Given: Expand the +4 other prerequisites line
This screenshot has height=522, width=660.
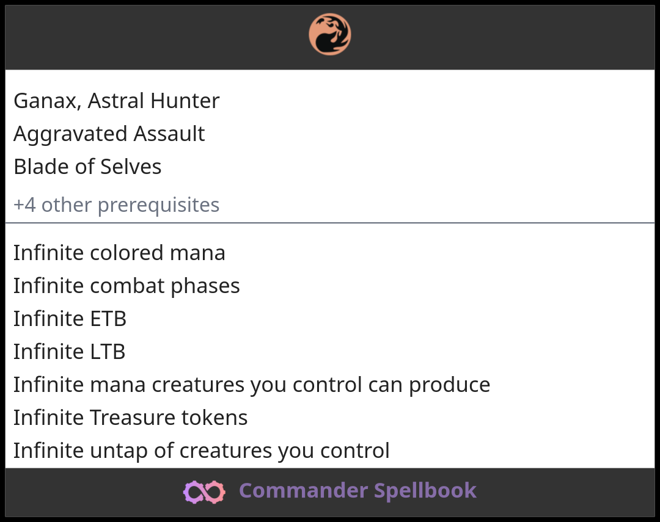Looking at the screenshot, I should coord(116,205).
